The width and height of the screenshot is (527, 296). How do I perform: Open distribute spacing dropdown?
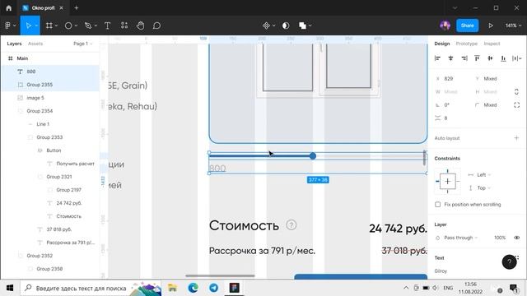(516, 58)
